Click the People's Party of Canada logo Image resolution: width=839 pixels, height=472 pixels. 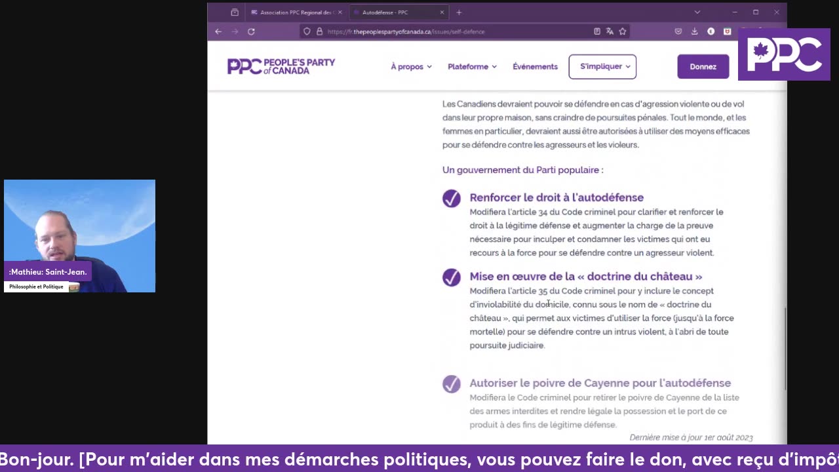tap(281, 66)
